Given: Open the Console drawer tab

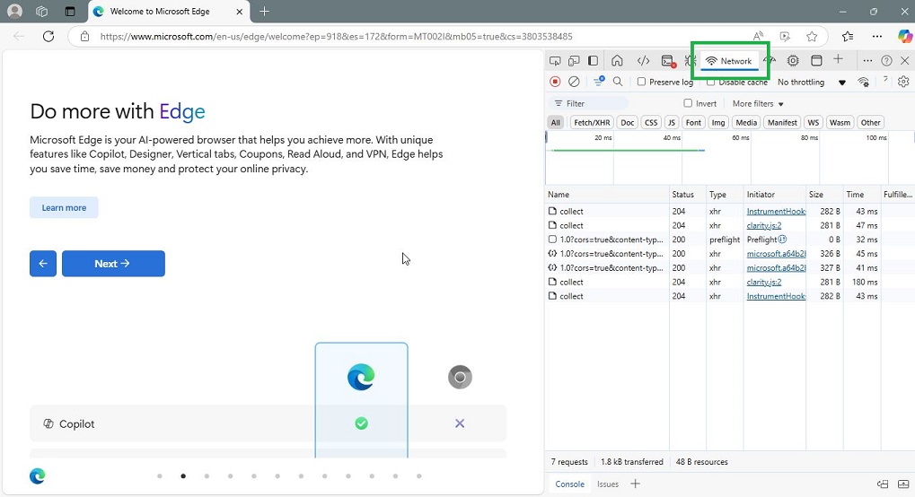Looking at the screenshot, I should click(569, 484).
